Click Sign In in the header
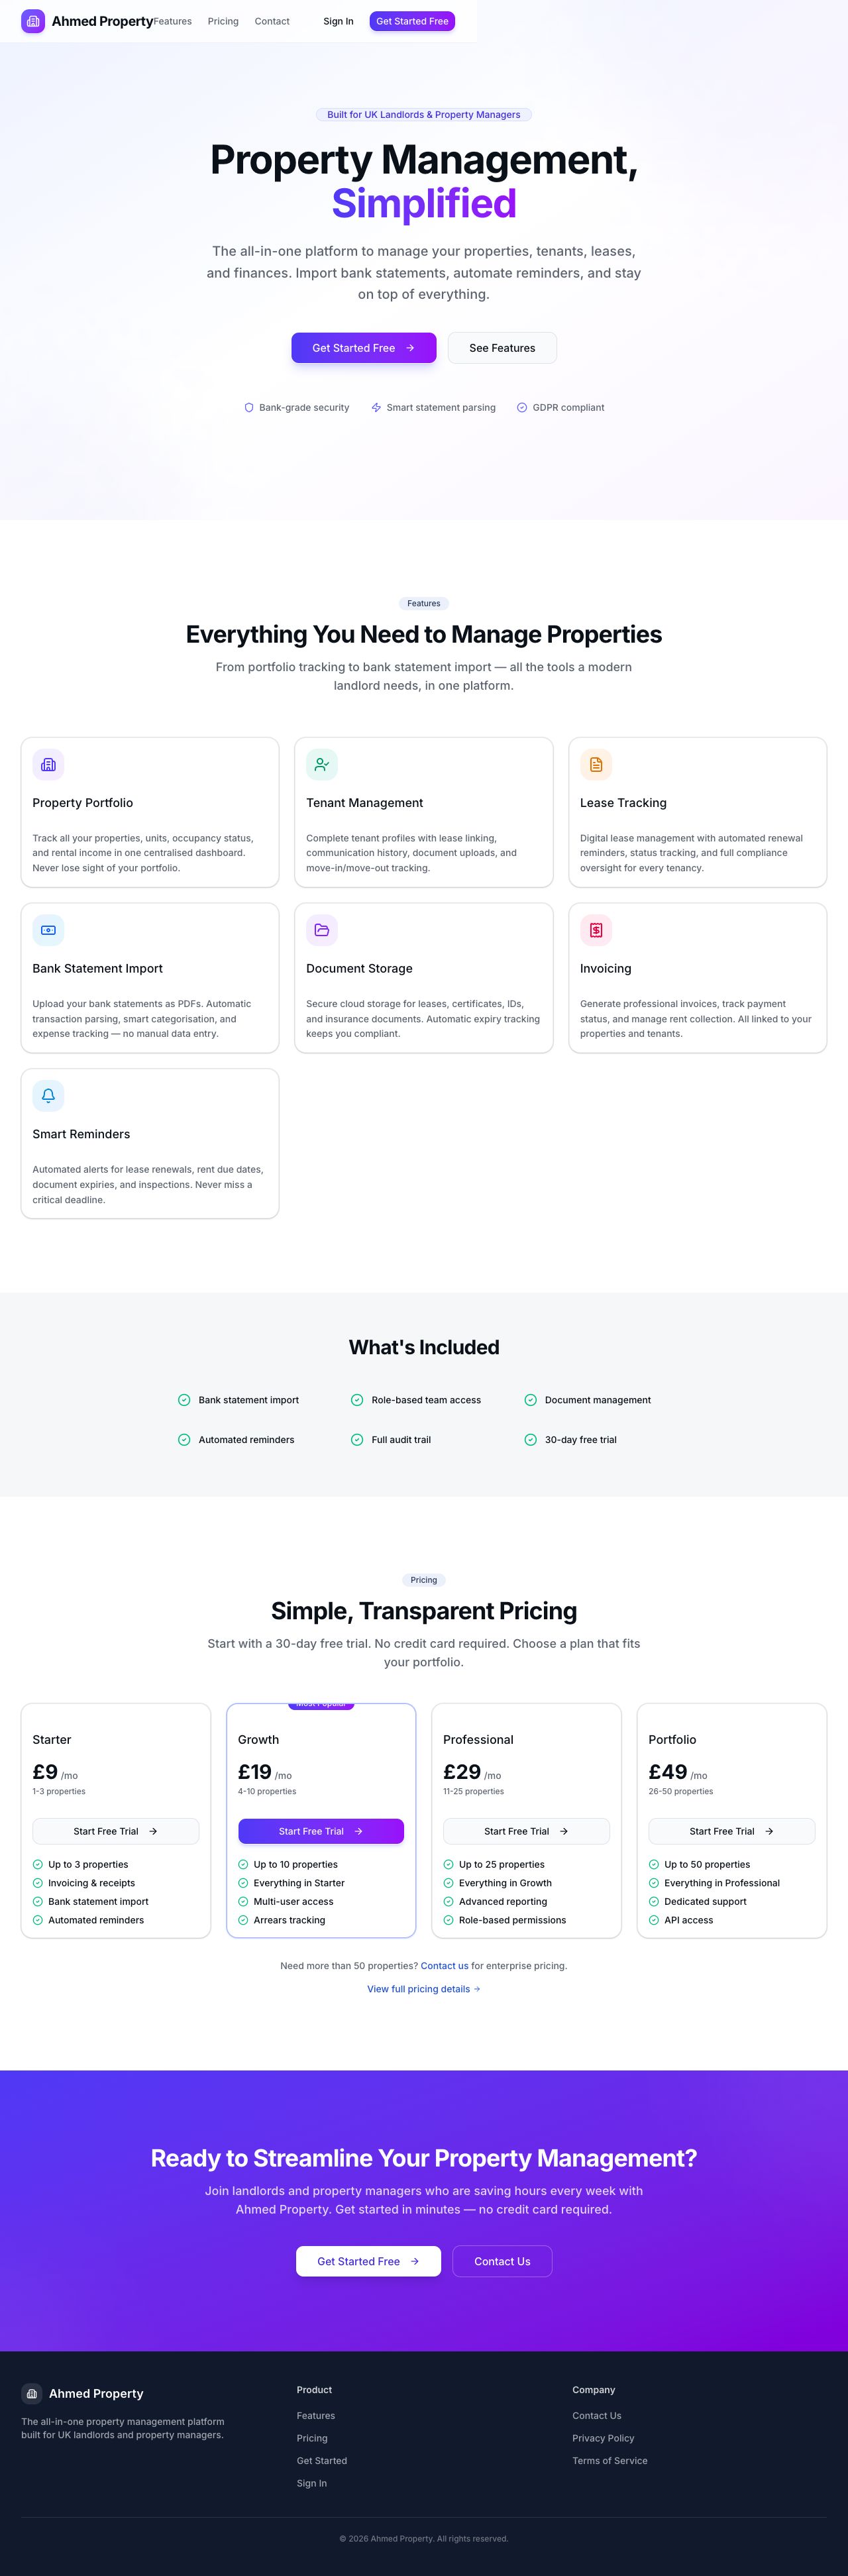Image resolution: width=848 pixels, height=2576 pixels. pos(338,21)
